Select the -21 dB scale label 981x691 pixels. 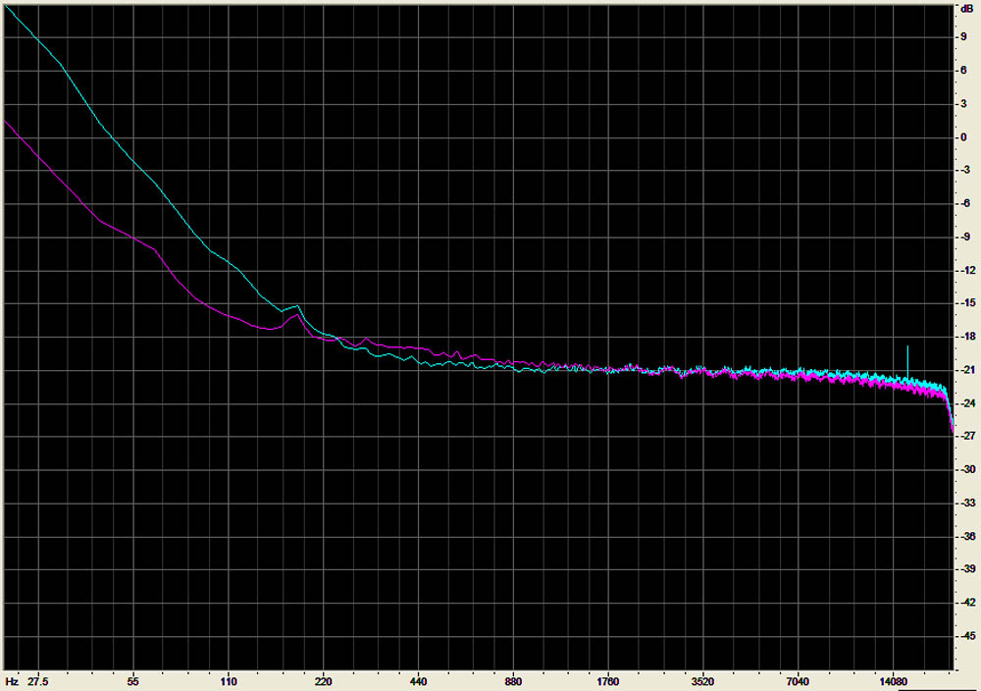(x=966, y=370)
